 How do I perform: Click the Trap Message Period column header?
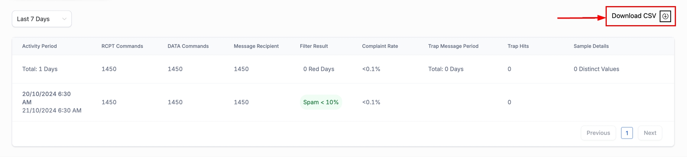pos(453,46)
